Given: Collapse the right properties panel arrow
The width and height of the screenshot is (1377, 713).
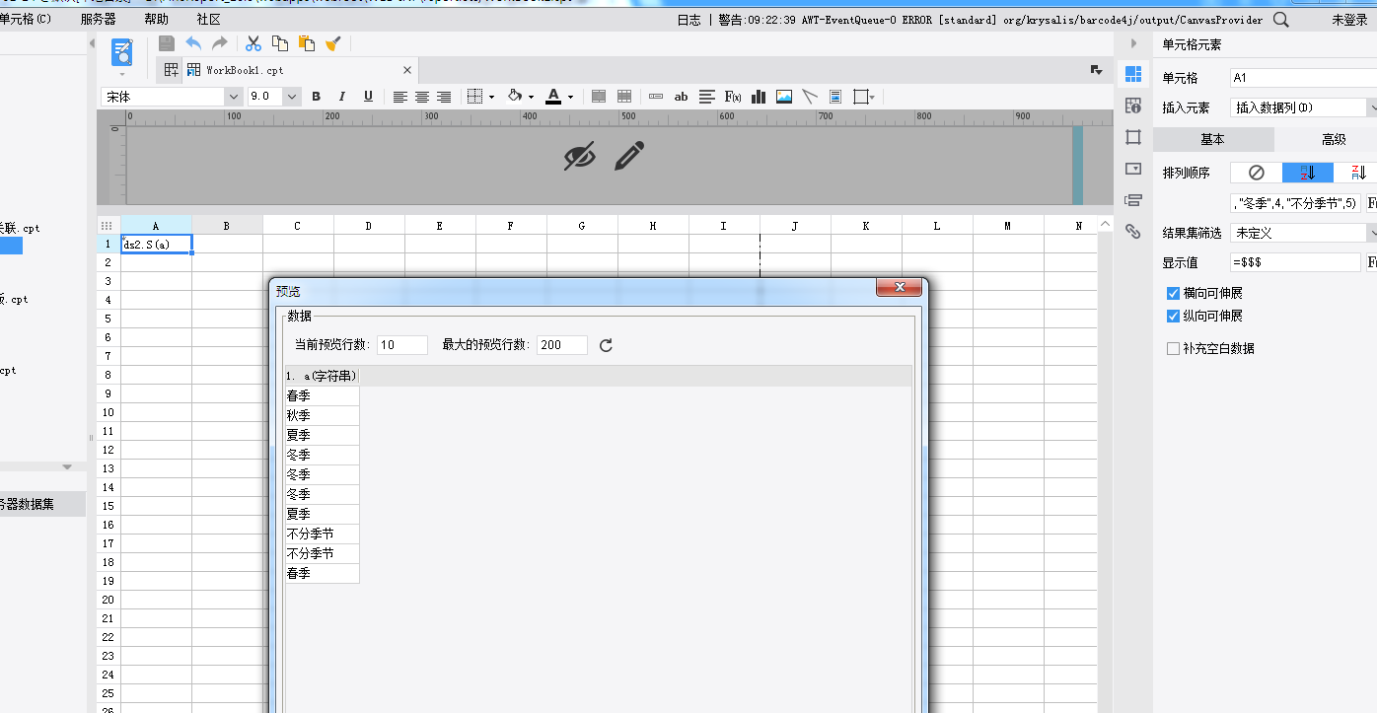Looking at the screenshot, I should point(1133,43).
